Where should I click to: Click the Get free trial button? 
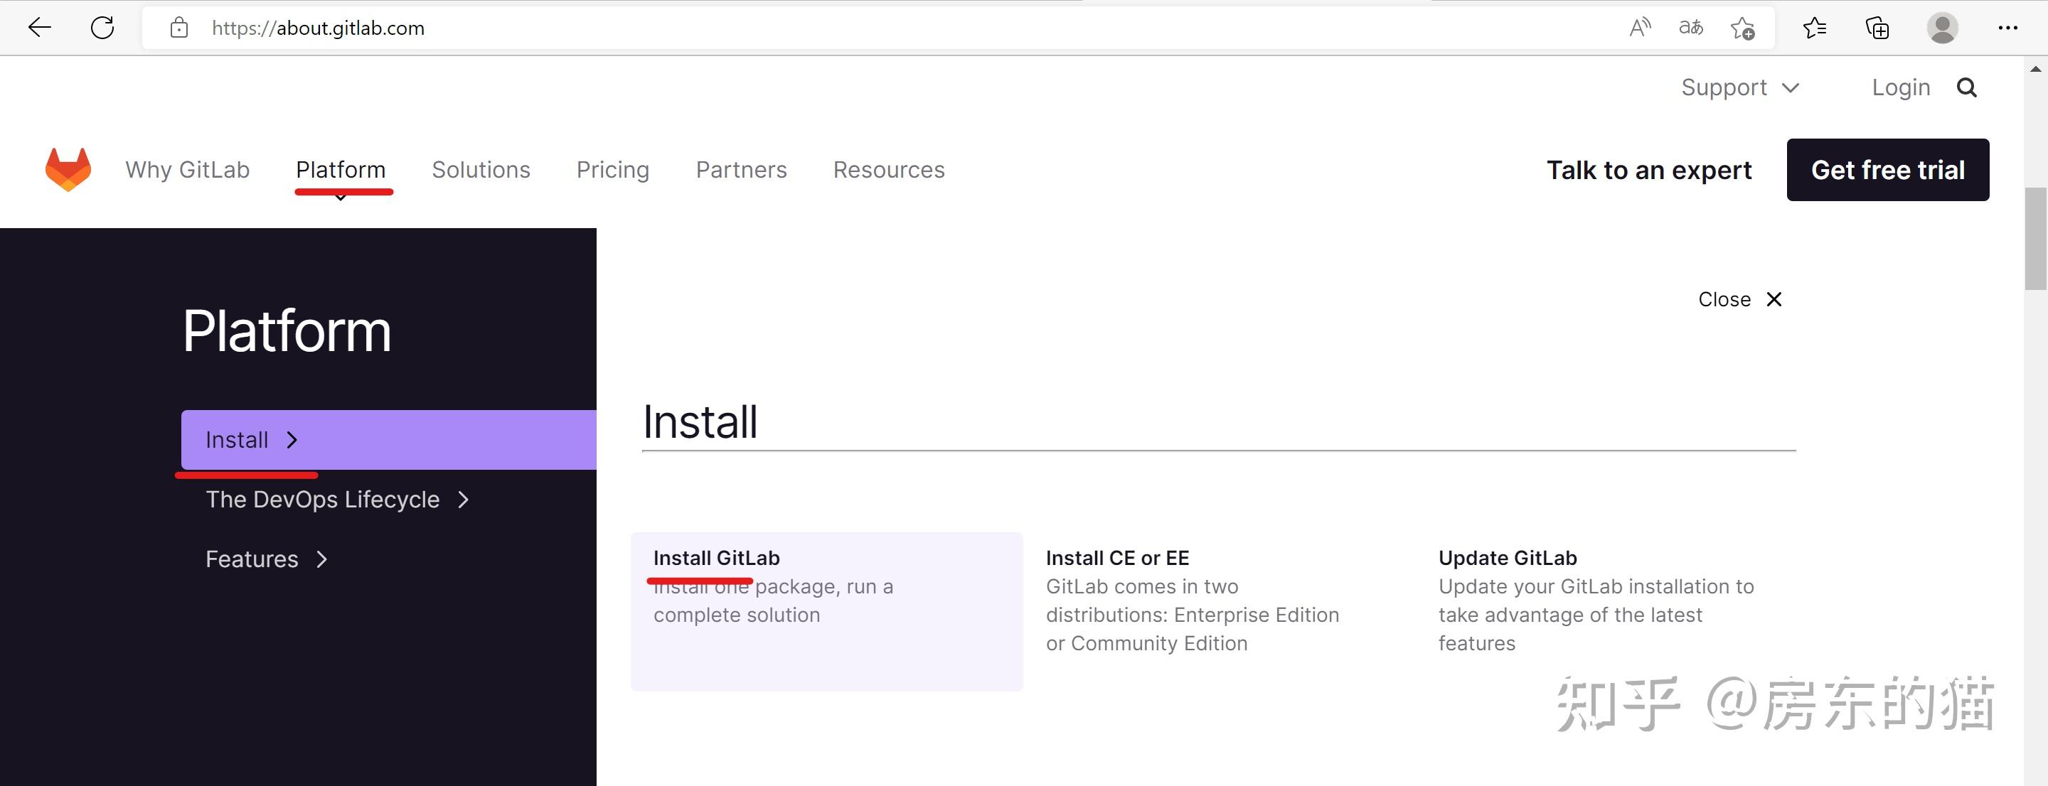1887,169
